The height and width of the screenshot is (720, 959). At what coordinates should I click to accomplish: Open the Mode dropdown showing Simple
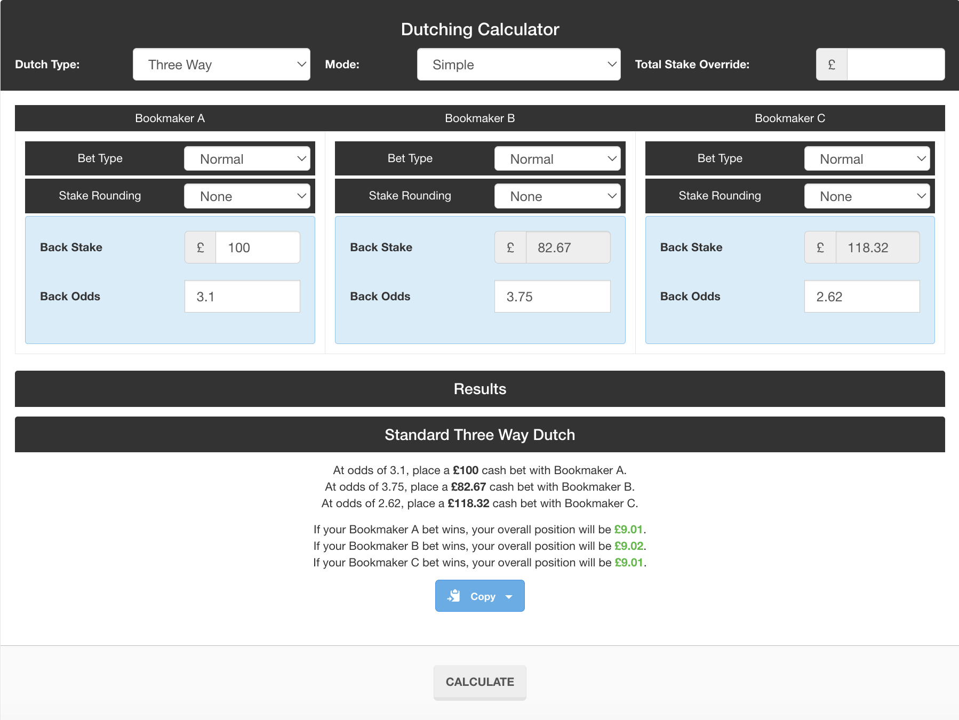518,65
